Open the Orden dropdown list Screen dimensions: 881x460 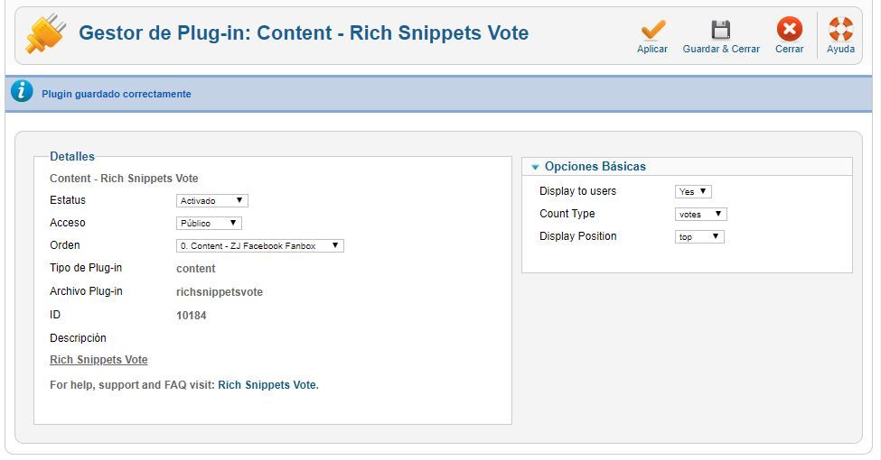pyautogui.click(x=259, y=245)
